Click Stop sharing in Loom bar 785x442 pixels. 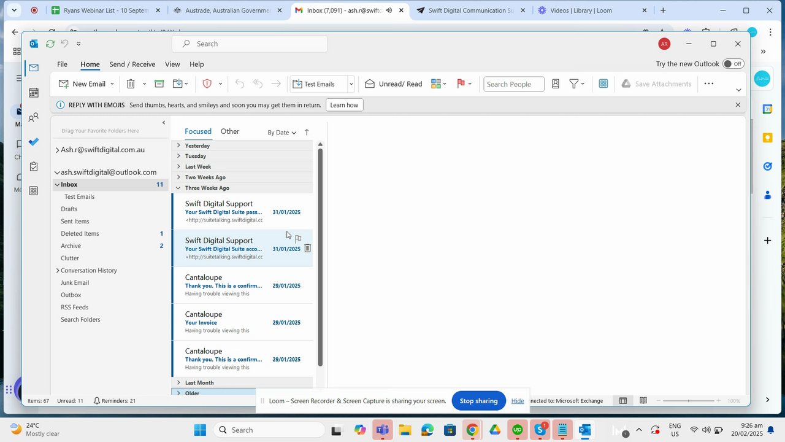point(478,401)
